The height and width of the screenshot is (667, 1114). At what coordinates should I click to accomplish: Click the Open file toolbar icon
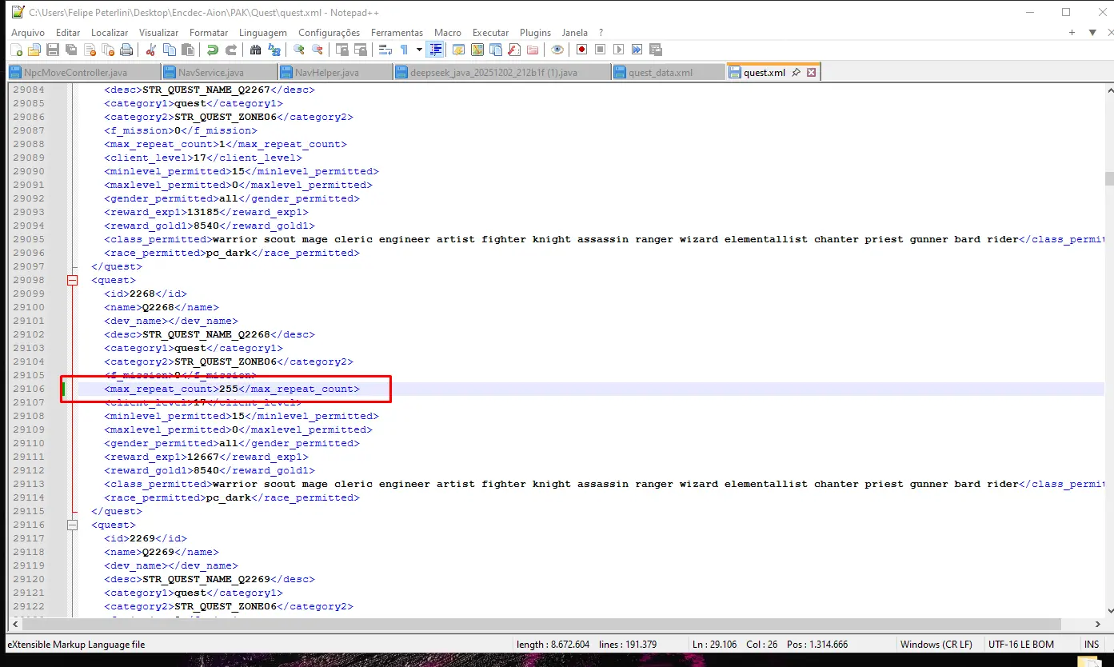[34, 50]
